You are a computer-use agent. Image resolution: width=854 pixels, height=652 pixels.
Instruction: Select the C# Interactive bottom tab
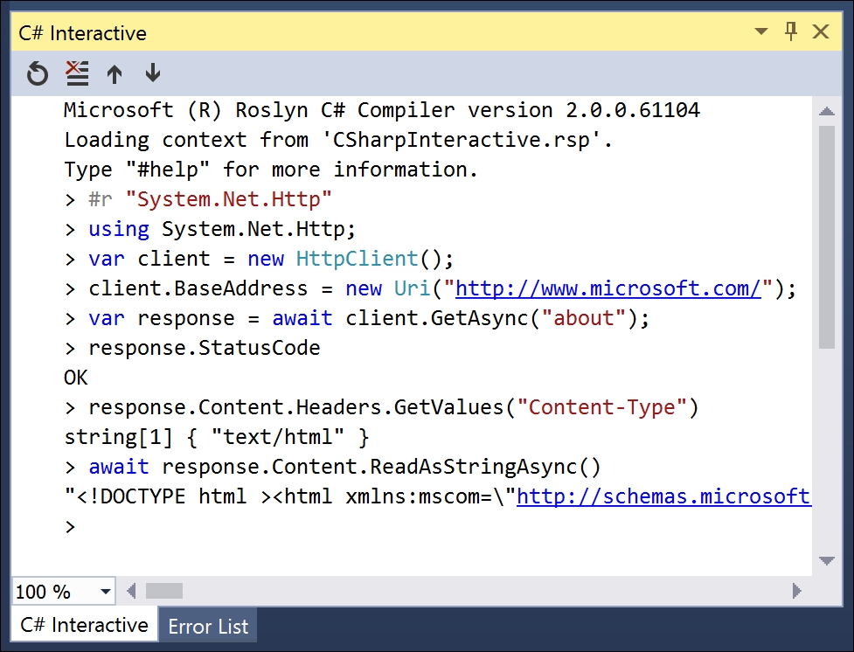(x=84, y=625)
